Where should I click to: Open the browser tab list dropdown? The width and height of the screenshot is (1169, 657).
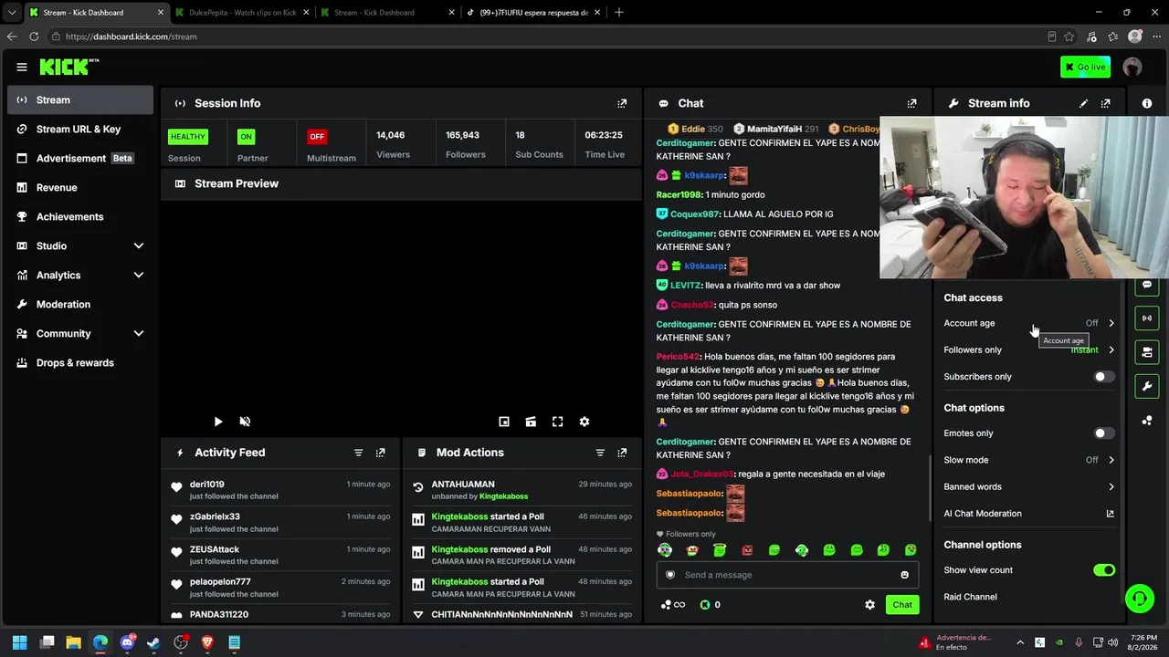tap(12, 13)
